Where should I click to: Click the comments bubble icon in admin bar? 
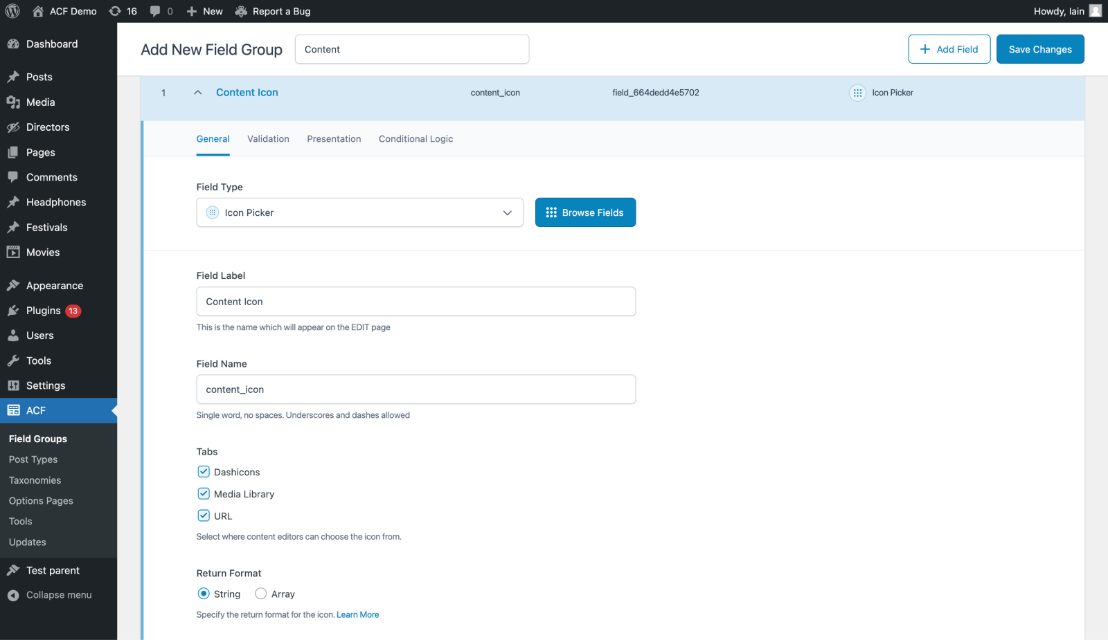tap(155, 11)
